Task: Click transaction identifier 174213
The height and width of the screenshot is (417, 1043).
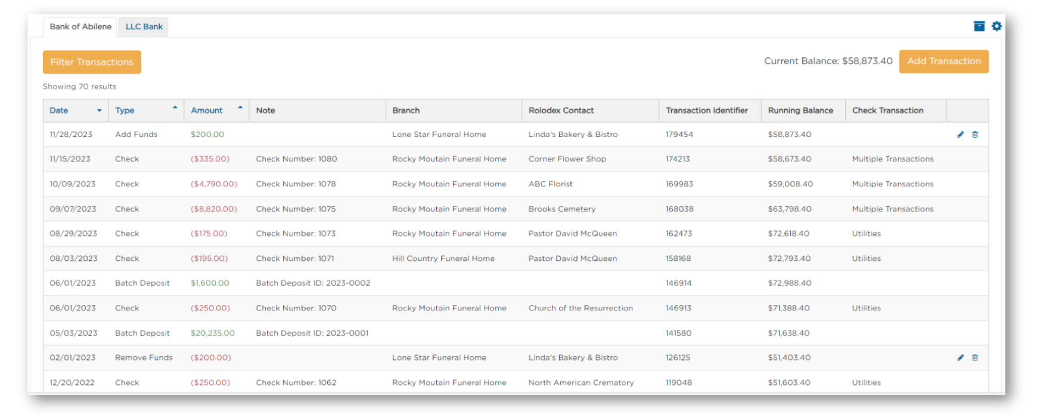Action: coord(678,159)
